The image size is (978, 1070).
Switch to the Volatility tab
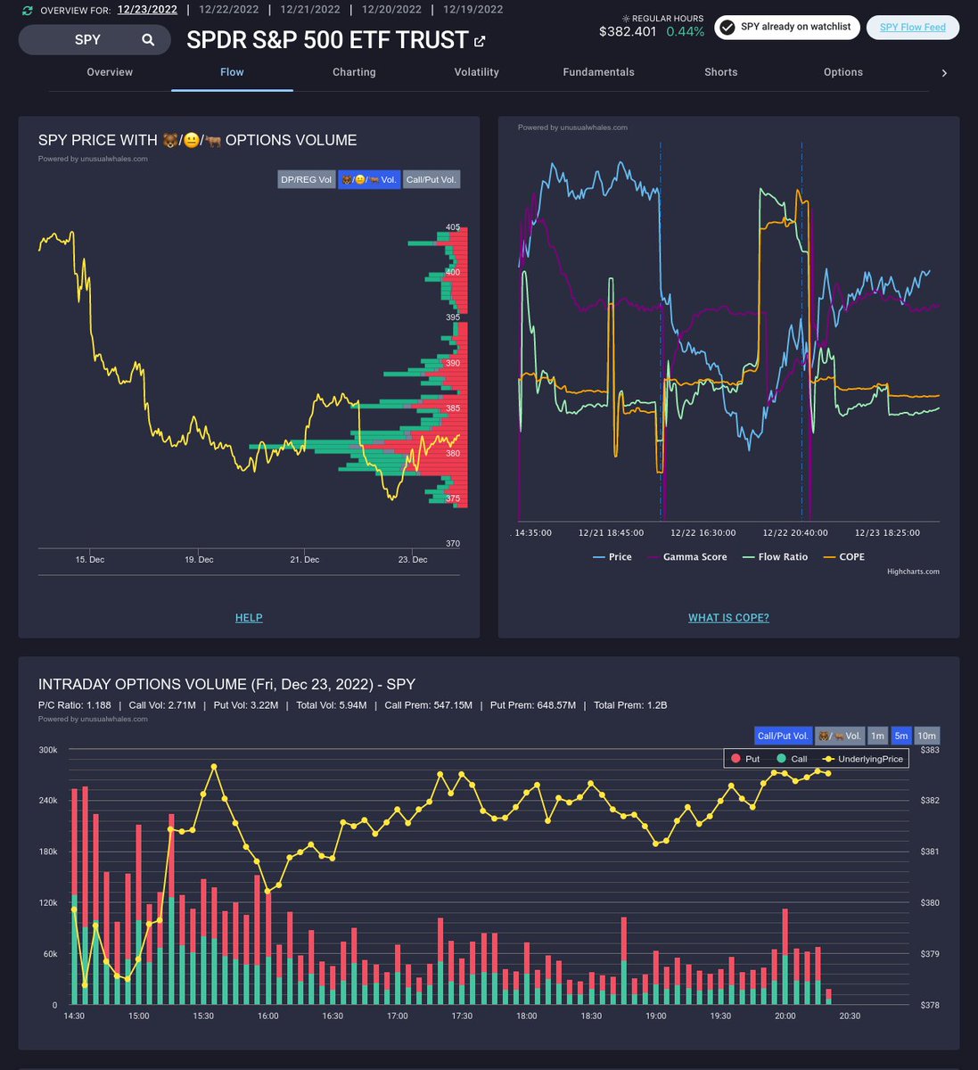pyautogui.click(x=477, y=72)
